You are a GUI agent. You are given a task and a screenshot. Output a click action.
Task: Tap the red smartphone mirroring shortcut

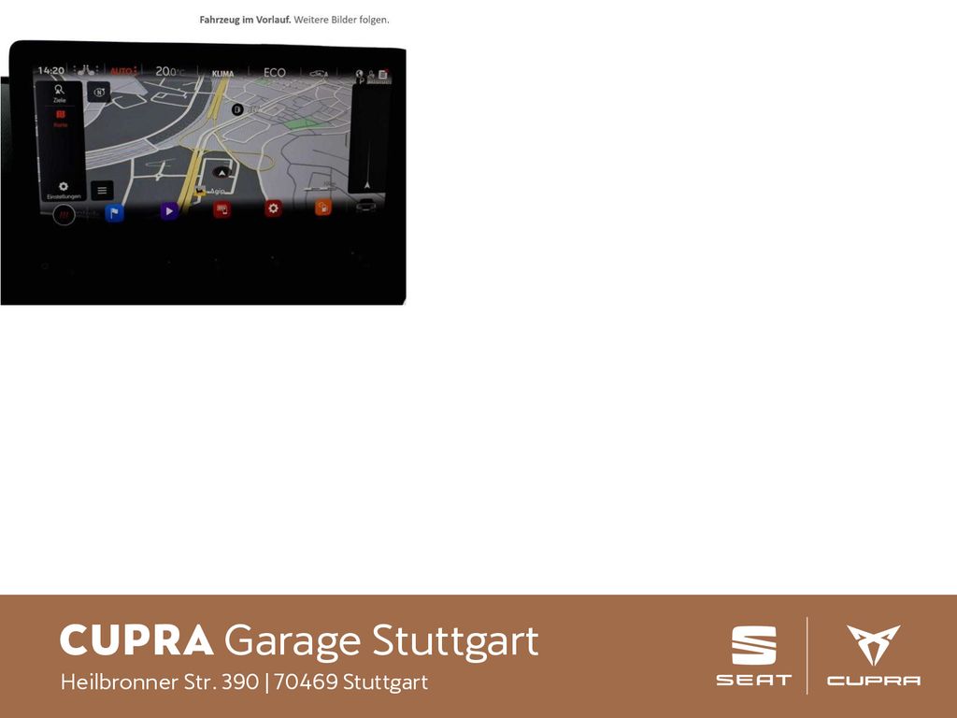tap(221, 209)
